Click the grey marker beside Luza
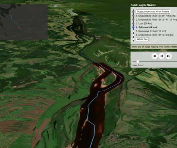177x148 pixels. (x=133, y=23)
